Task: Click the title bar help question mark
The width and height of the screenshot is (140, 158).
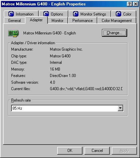Action: point(130,4)
